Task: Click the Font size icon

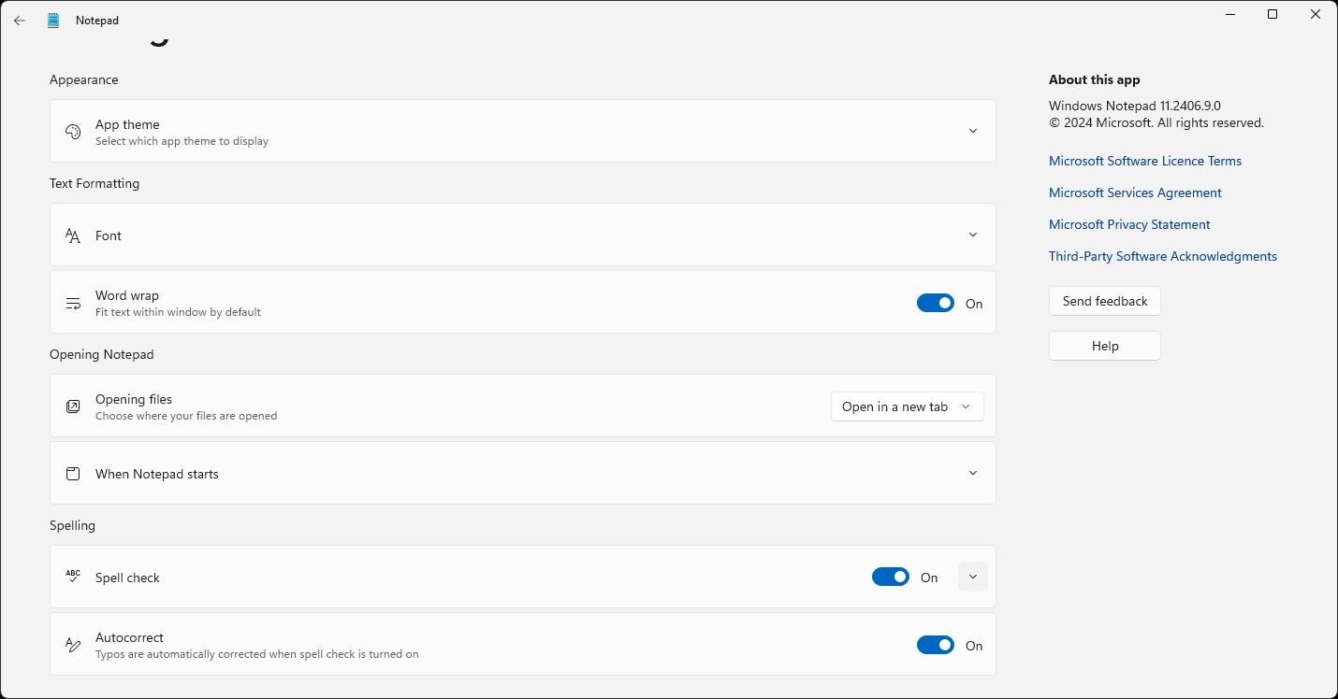Action: (73, 235)
